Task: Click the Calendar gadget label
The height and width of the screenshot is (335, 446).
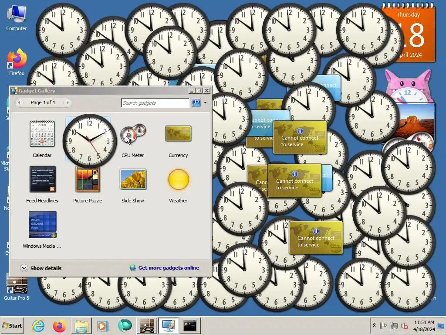Action: [42, 155]
